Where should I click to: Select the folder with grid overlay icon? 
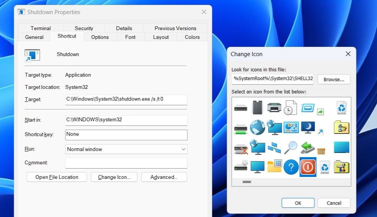pos(274,166)
